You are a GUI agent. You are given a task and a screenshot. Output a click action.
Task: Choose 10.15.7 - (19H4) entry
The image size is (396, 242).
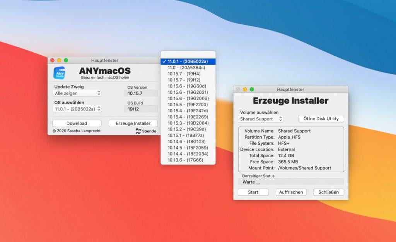(188, 74)
